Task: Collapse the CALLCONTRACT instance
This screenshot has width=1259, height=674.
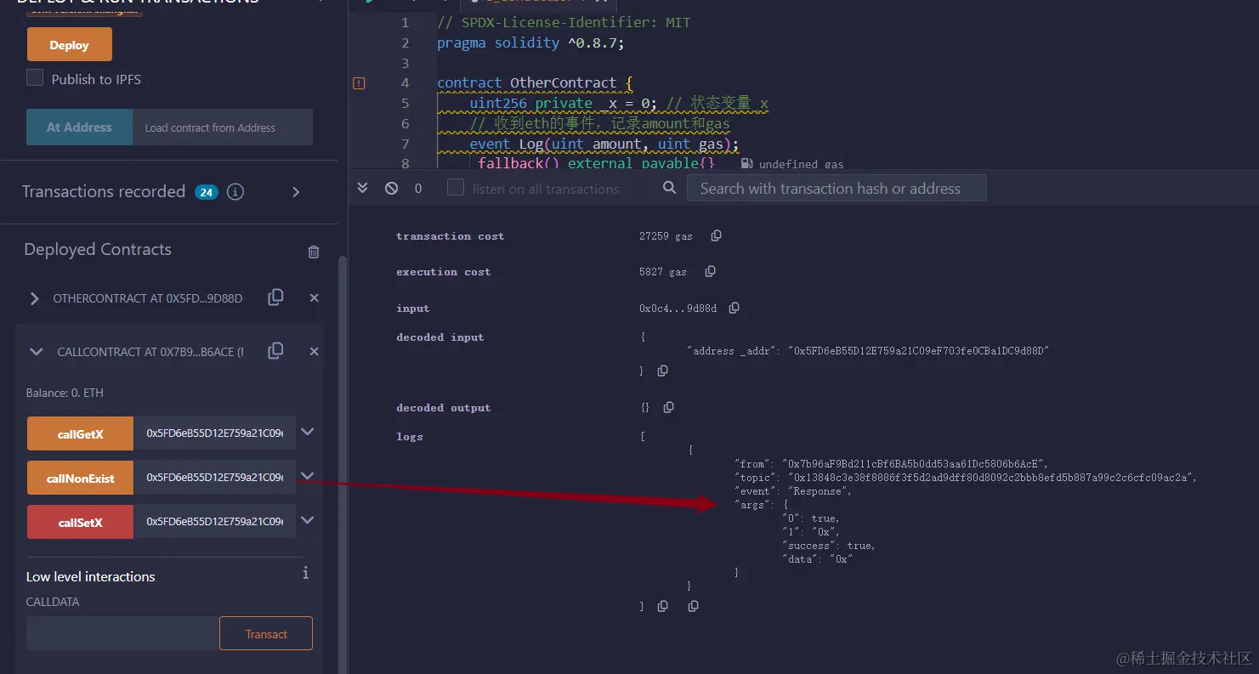Action: click(37, 351)
